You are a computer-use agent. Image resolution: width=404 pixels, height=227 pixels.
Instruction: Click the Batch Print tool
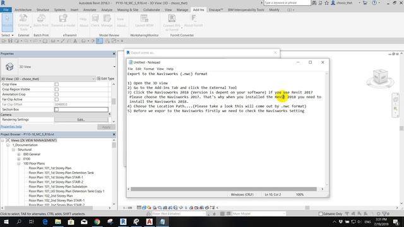coord(40,21)
